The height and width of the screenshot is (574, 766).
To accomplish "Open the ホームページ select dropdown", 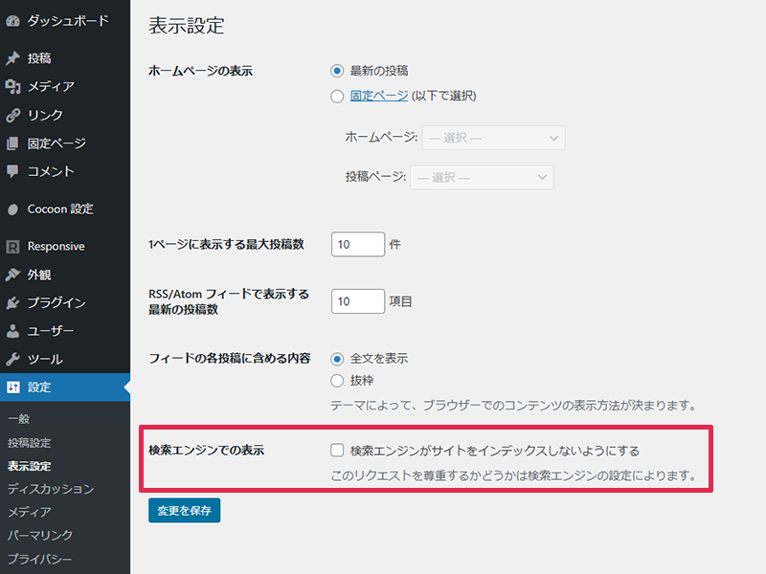I will (x=493, y=138).
